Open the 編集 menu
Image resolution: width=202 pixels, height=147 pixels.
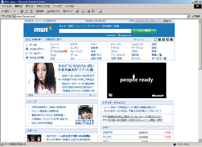(19, 6)
